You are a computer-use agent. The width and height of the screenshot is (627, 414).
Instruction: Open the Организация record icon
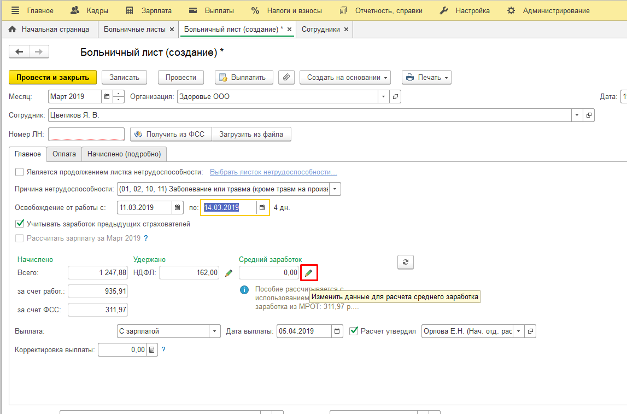point(395,96)
